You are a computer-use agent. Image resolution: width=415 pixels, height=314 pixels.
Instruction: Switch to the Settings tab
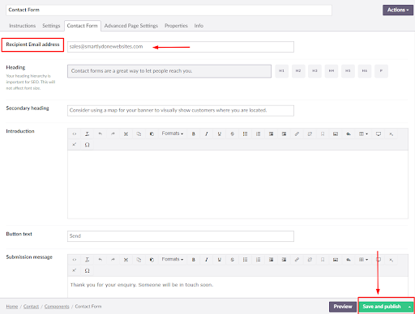(x=51, y=26)
